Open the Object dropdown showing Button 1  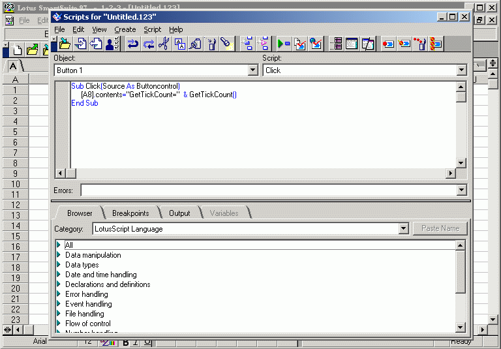(x=253, y=70)
